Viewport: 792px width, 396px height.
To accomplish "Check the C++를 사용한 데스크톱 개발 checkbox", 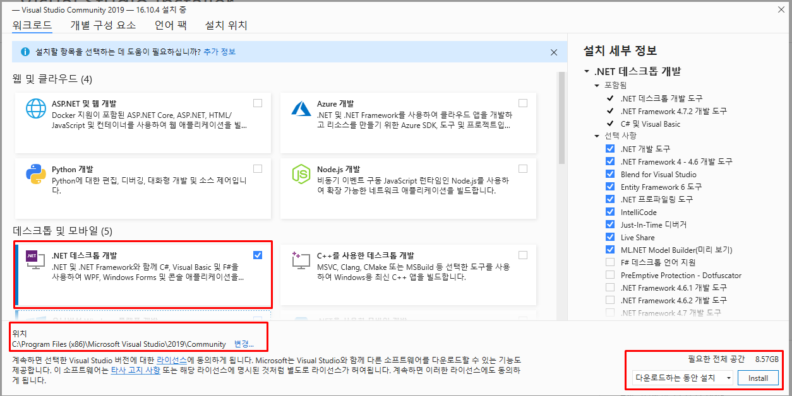I will pos(523,255).
